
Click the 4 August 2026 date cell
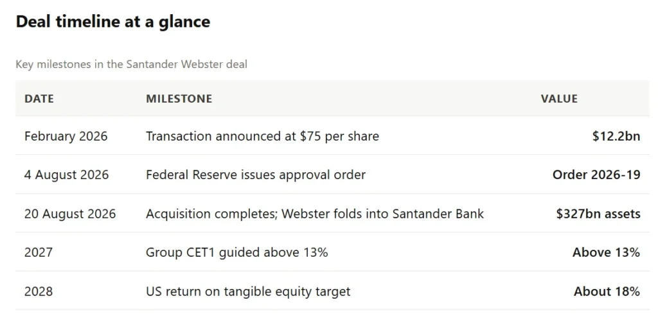point(66,175)
